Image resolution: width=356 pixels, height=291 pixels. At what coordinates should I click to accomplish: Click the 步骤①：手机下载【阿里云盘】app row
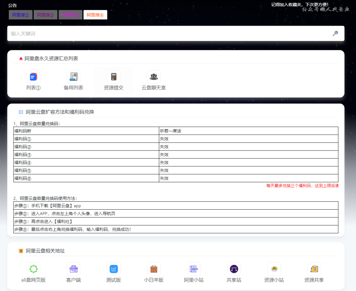[x=176, y=206]
